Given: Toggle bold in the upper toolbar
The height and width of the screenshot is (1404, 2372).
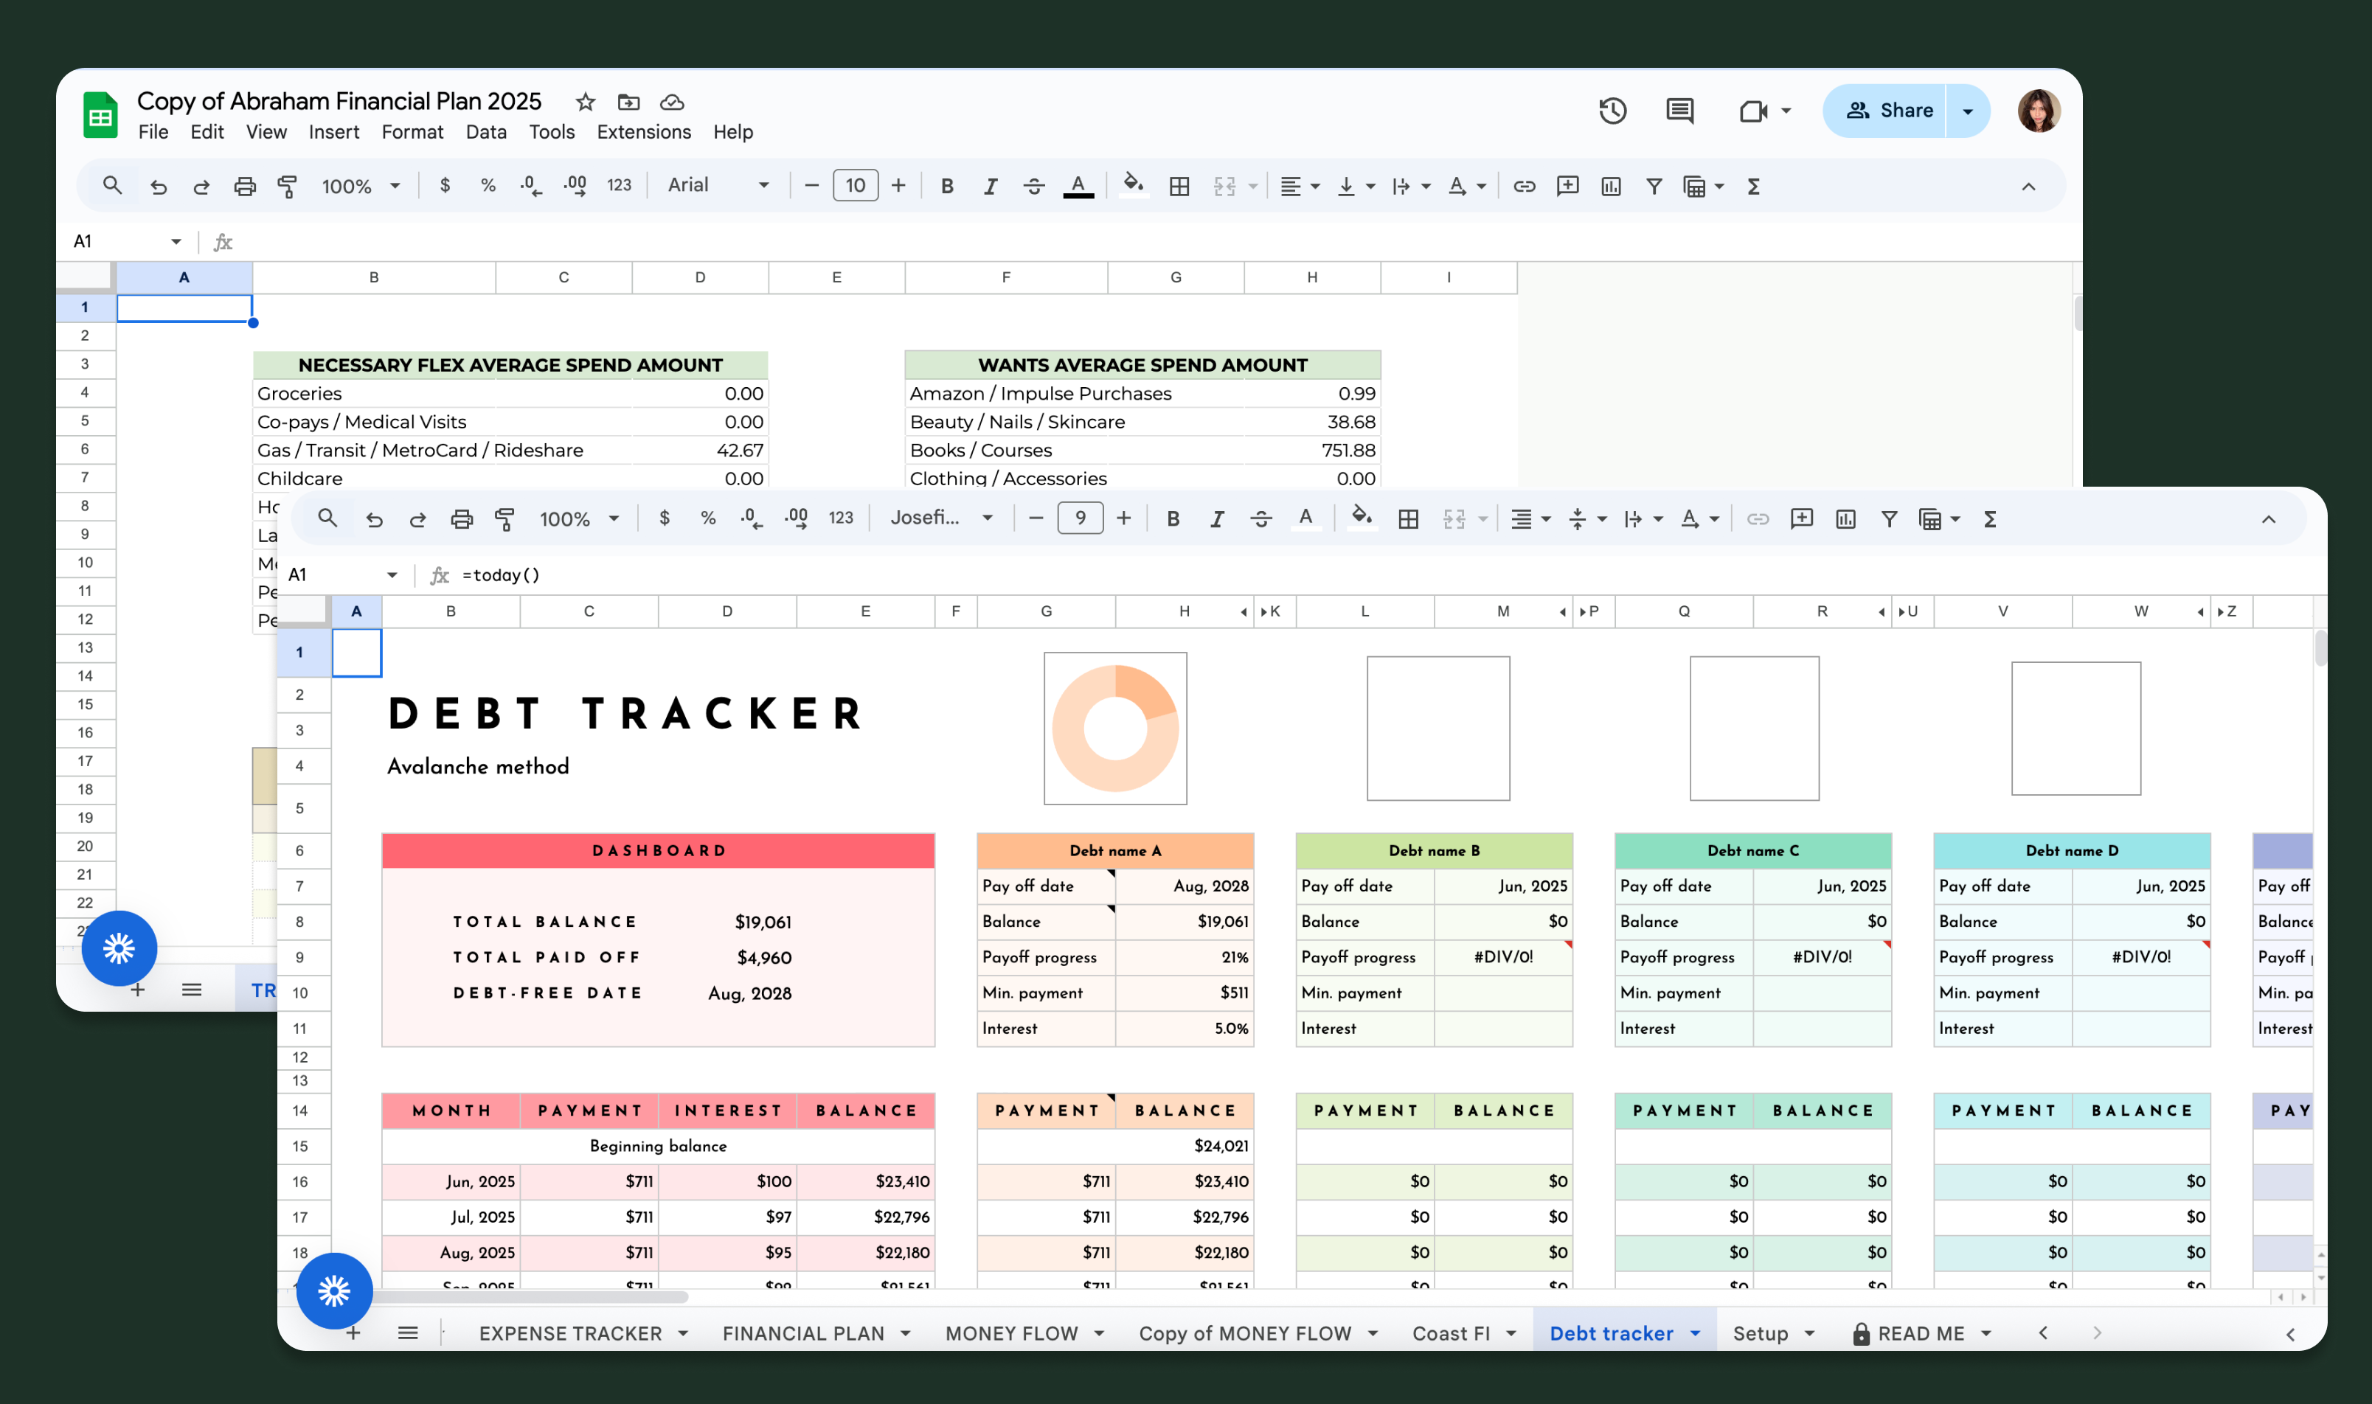Looking at the screenshot, I should 946,187.
